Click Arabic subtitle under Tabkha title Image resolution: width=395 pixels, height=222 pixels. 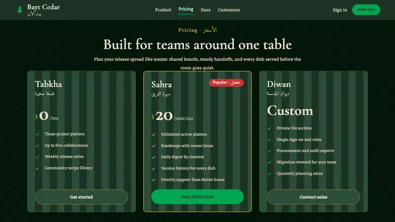point(44,94)
